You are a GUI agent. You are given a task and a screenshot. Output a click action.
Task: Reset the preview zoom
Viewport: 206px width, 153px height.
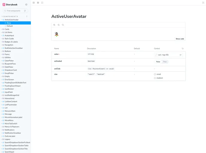63,25
